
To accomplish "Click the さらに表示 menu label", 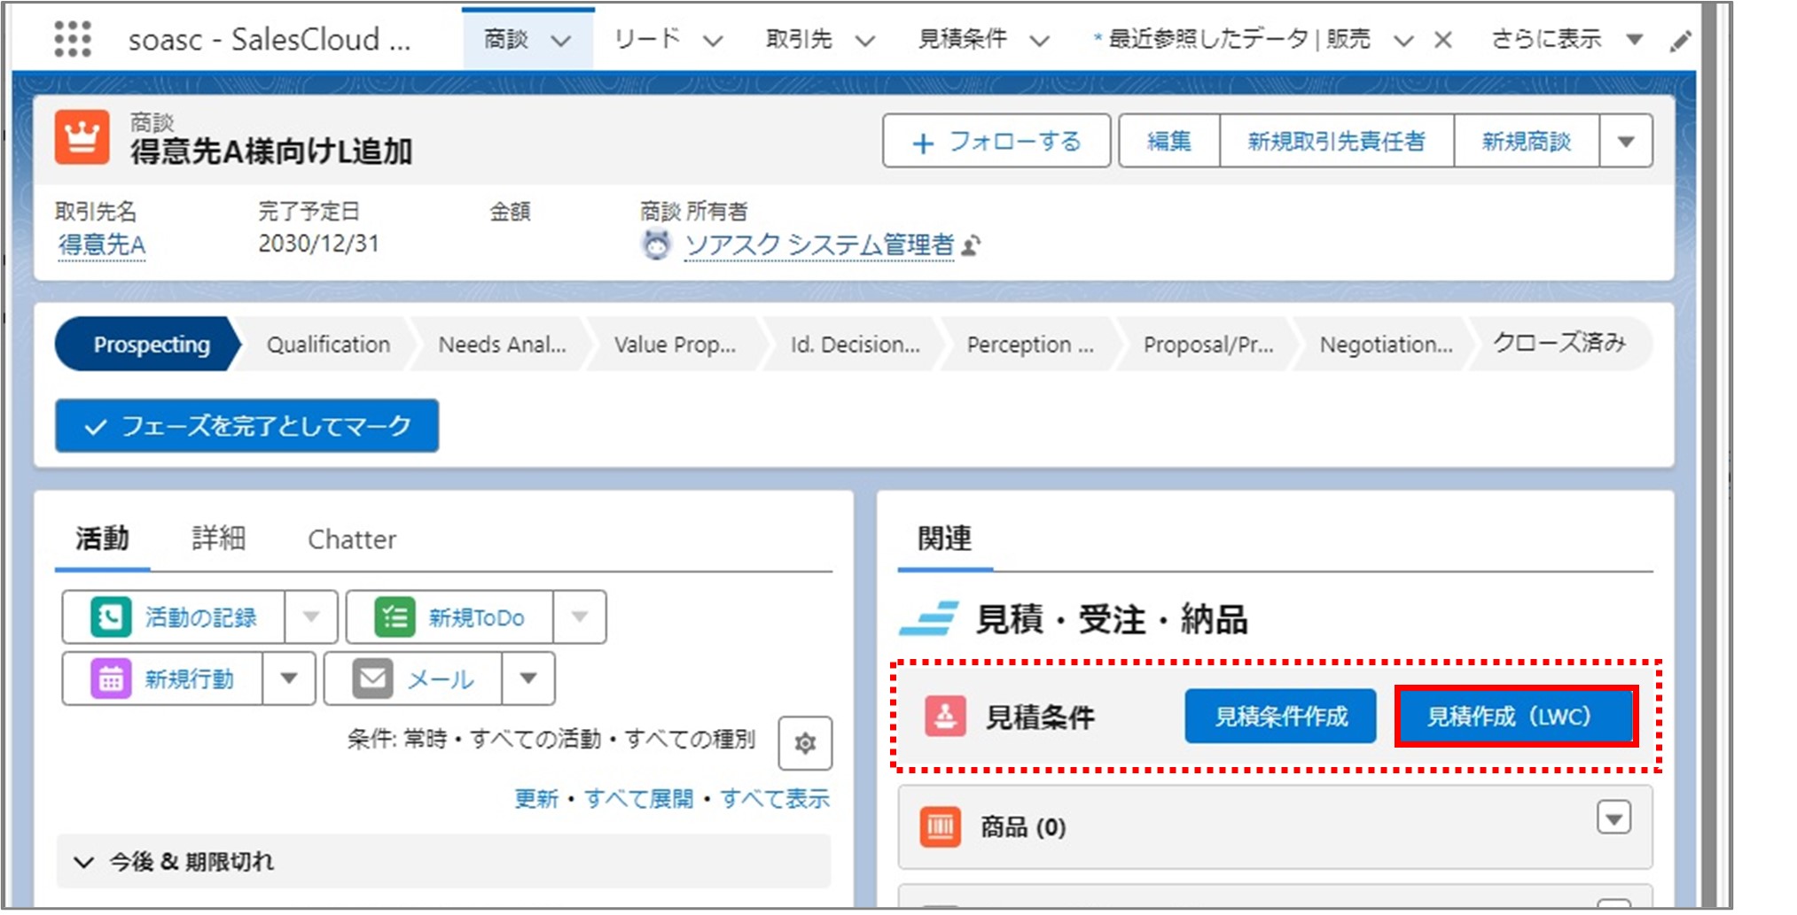I will (x=1546, y=39).
